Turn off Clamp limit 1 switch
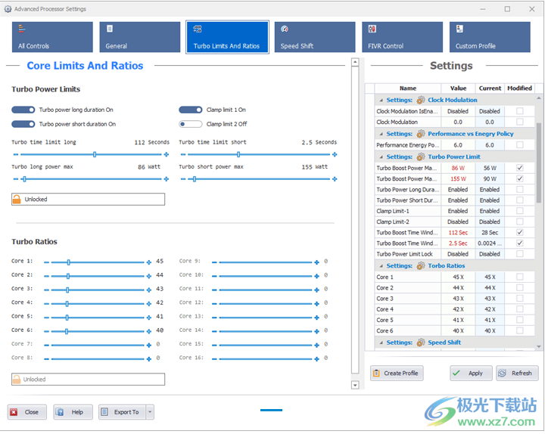545x434 pixels. point(191,110)
